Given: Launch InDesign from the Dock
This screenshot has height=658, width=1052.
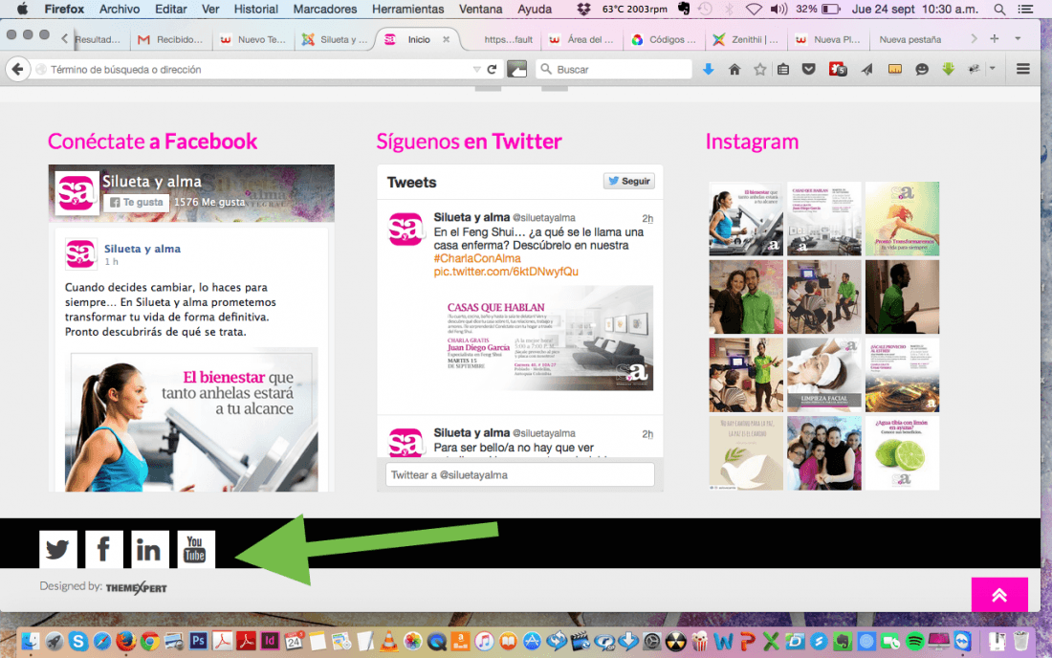Looking at the screenshot, I should 270,641.
